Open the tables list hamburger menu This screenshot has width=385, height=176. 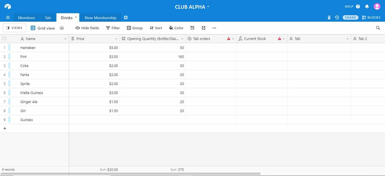pos(8,17)
